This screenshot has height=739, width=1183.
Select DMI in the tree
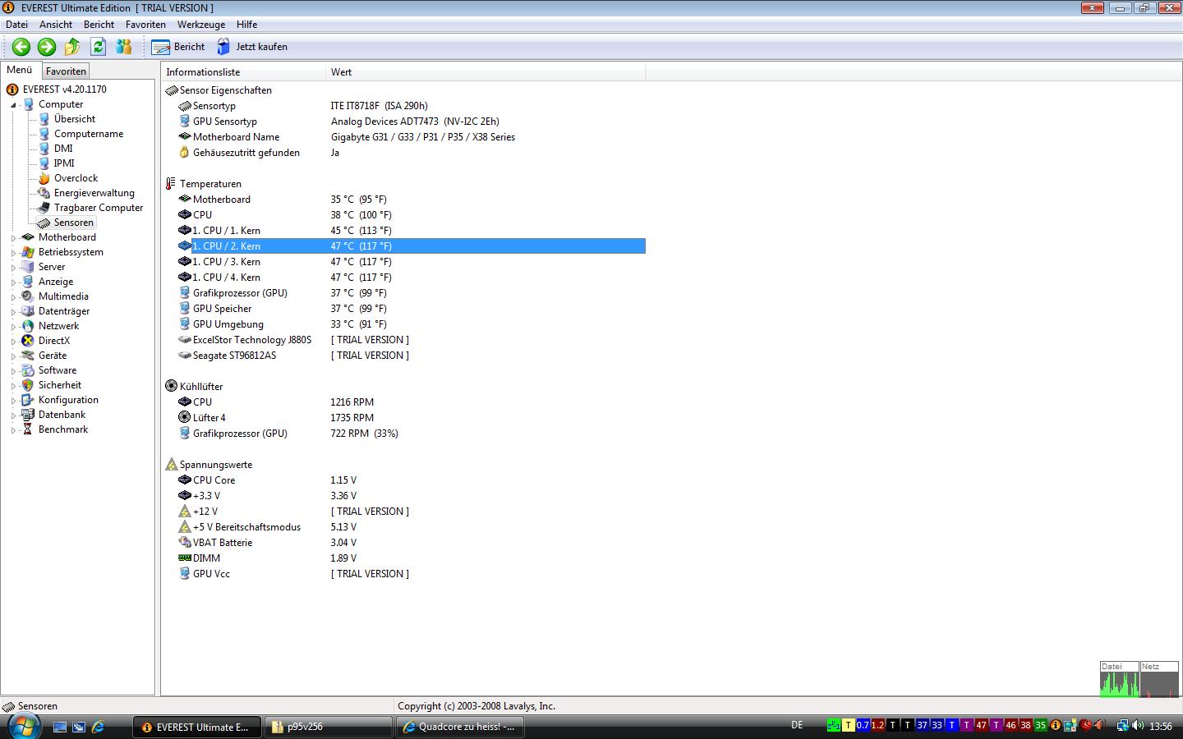click(63, 149)
